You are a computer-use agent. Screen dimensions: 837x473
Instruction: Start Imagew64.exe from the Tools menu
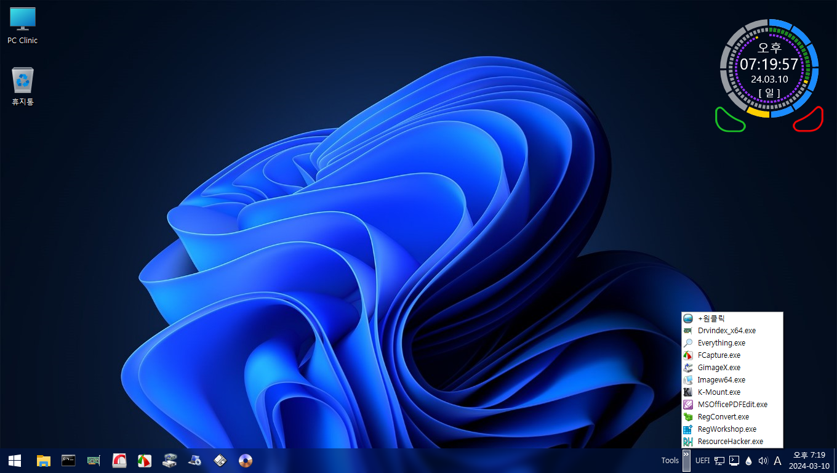click(x=732, y=380)
